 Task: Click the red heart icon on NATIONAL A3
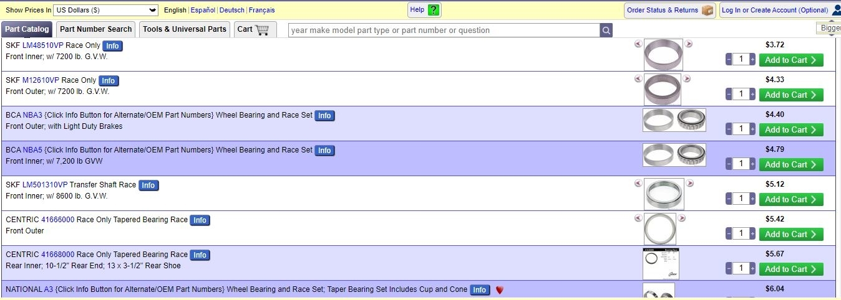(499, 290)
